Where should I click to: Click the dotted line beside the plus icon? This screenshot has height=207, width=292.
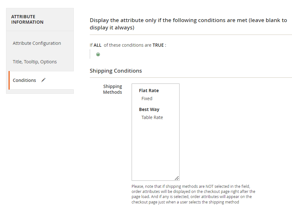90,54
